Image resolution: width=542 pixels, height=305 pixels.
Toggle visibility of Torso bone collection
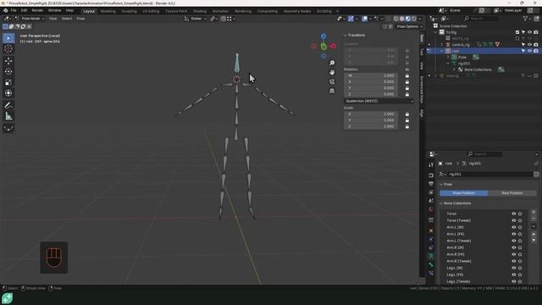[514, 213]
